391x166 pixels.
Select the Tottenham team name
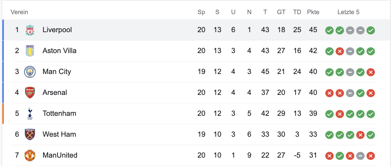tap(59, 114)
